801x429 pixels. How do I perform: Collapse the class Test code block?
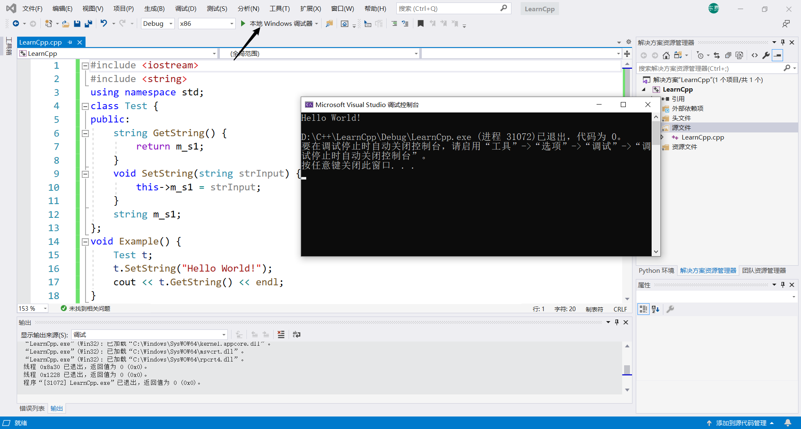[x=85, y=106]
